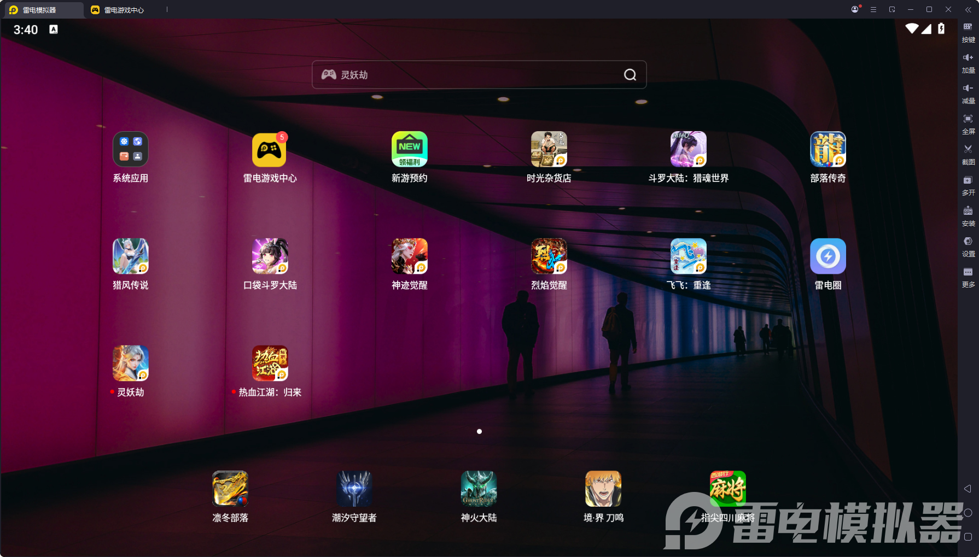The image size is (979, 557).
Task: Launch 猎风传说 game
Action: click(x=130, y=256)
